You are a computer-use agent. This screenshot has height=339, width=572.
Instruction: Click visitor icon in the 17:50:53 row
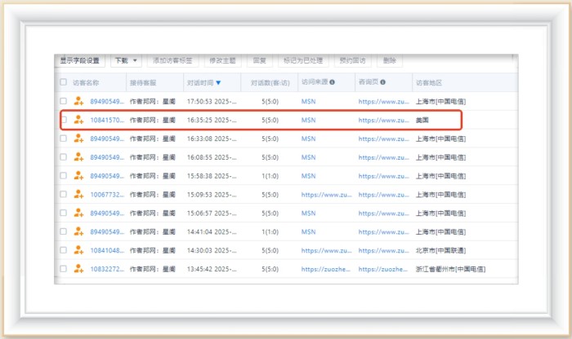tap(78, 101)
